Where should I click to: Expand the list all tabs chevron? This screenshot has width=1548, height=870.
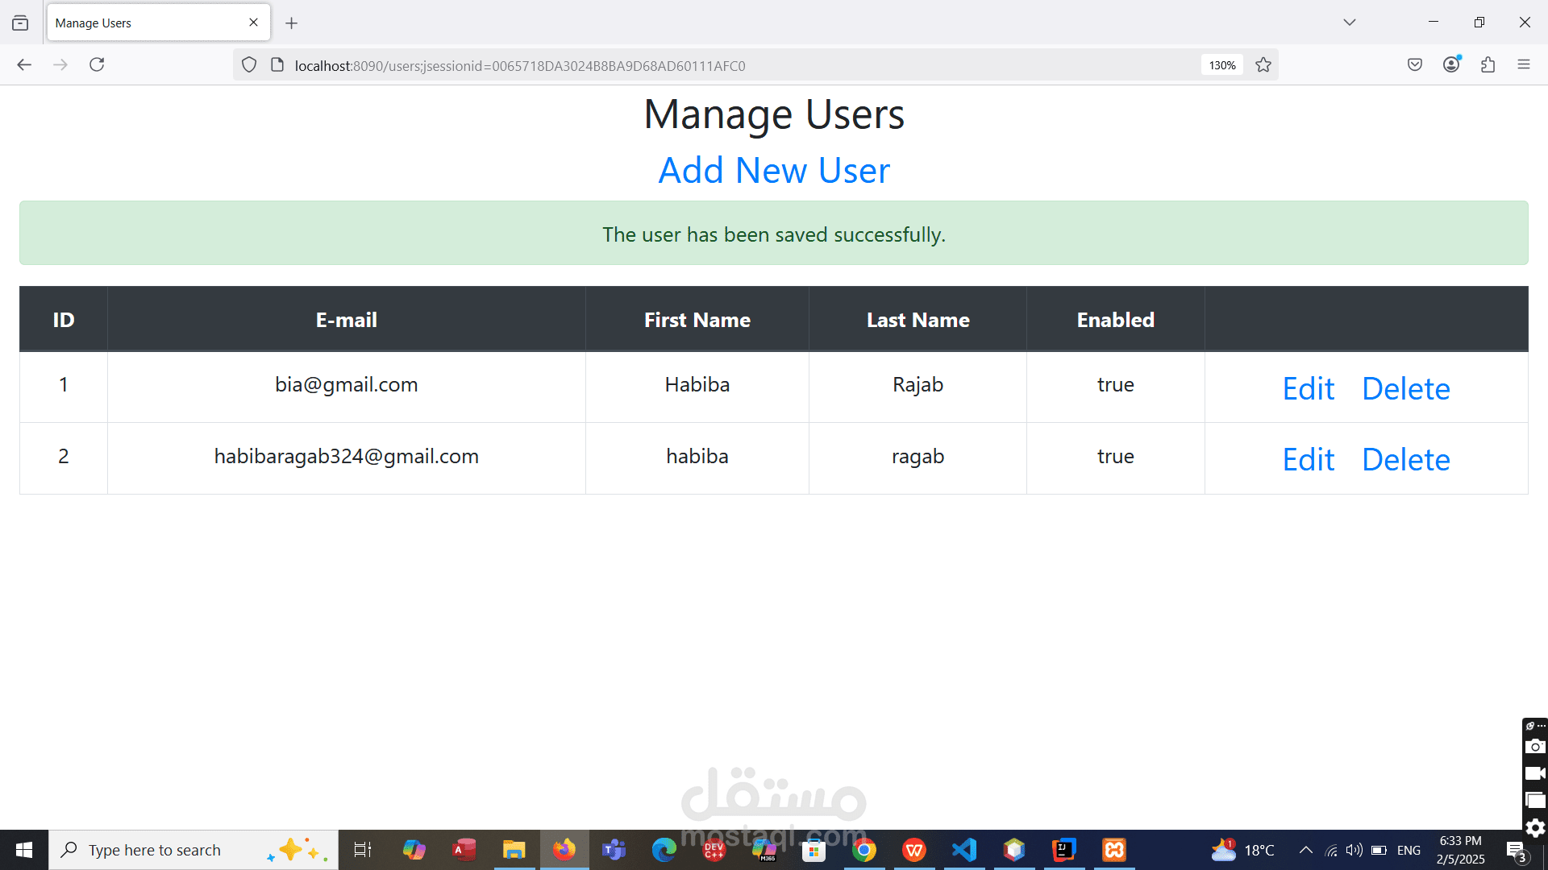click(x=1349, y=23)
